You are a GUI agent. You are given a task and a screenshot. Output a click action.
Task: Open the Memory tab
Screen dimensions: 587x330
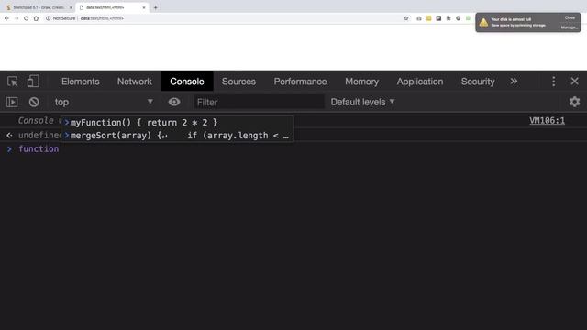pyautogui.click(x=361, y=82)
